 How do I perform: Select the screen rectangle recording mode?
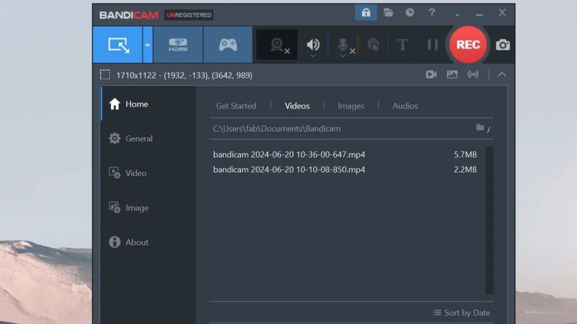(x=118, y=45)
